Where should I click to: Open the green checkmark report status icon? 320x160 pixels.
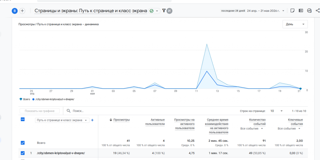[151, 11]
